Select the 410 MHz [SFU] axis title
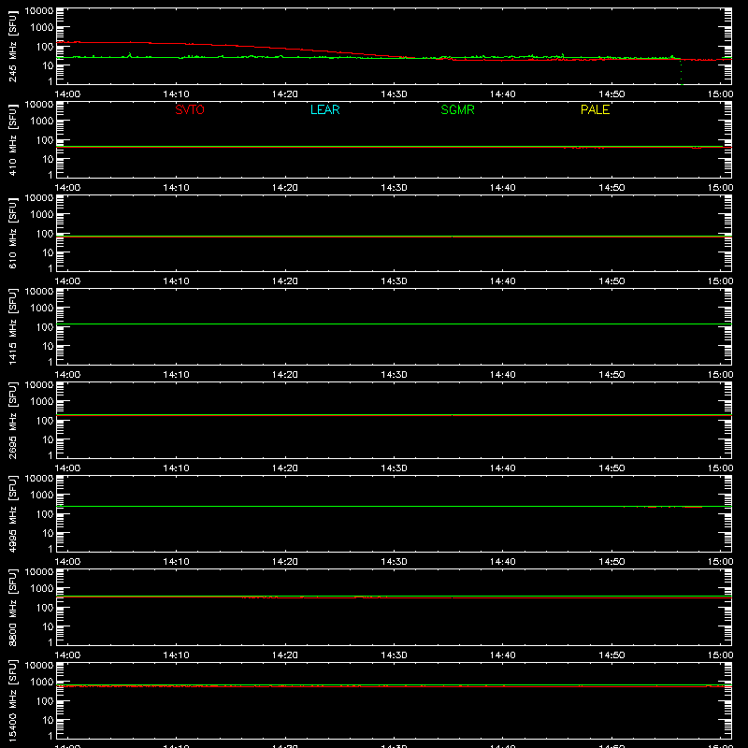The image size is (748, 748). 12,140
